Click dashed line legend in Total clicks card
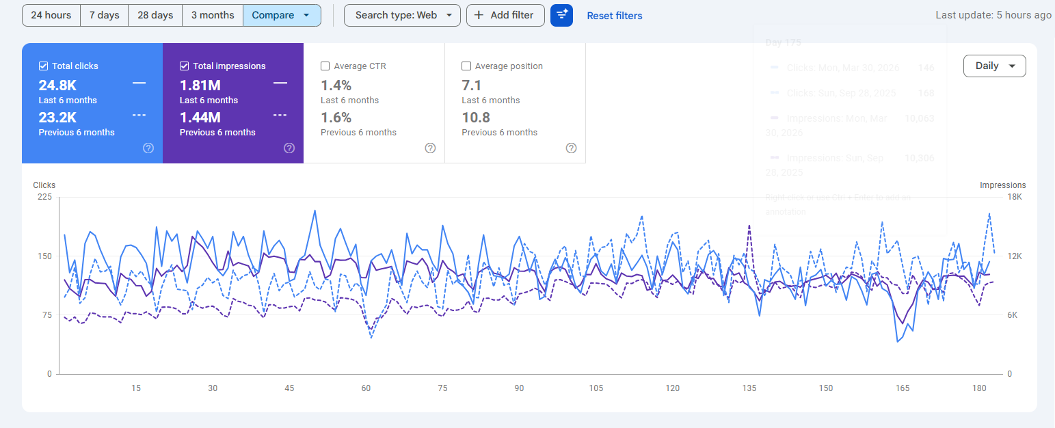This screenshot has width=1055, height=428. coord(139,115)
